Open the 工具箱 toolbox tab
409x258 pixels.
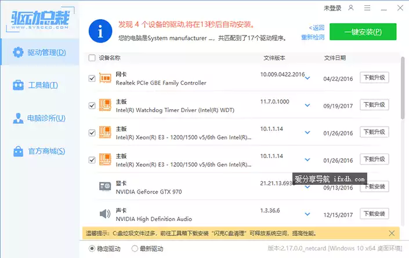[39, 85]
